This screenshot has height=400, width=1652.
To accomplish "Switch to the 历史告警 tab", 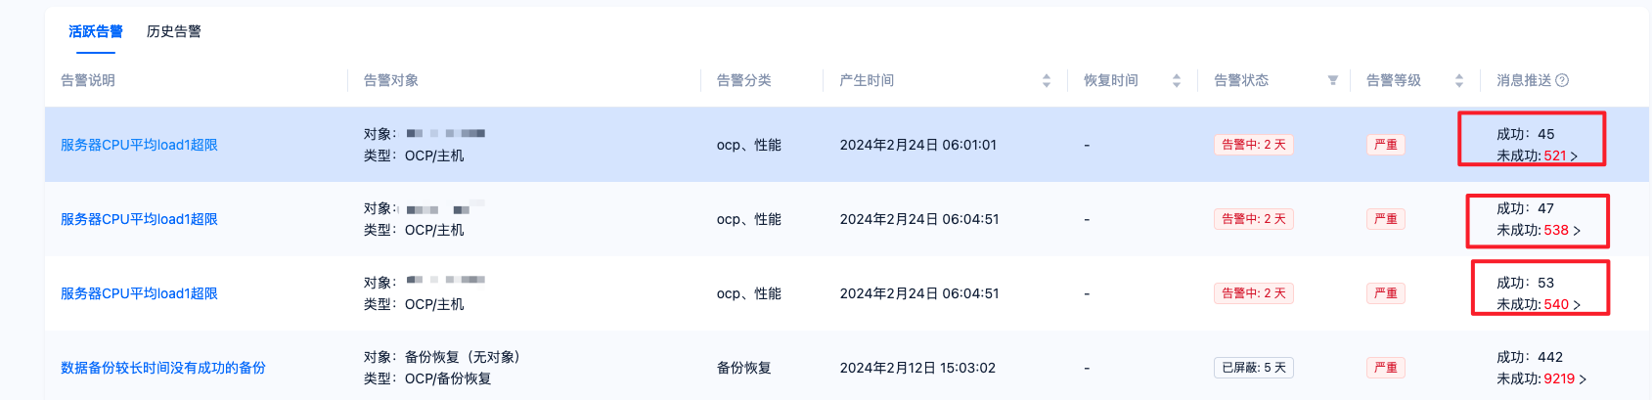I will (x=174, y=31).
